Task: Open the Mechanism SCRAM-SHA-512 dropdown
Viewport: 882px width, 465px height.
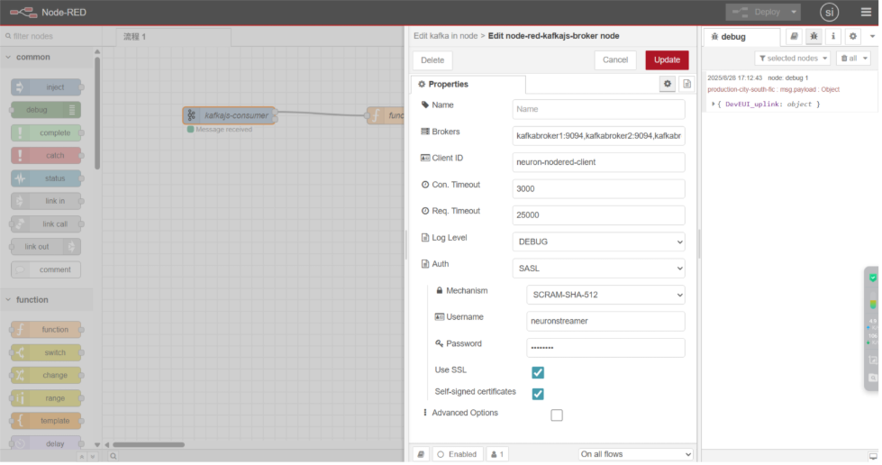Action: coord(605,295)
